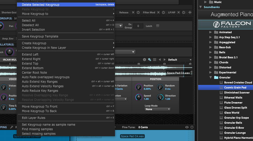Screen dimensions: 253x141
Task: Choose Select All in menu
Action: pyautogui.click(x=66, y=20)
